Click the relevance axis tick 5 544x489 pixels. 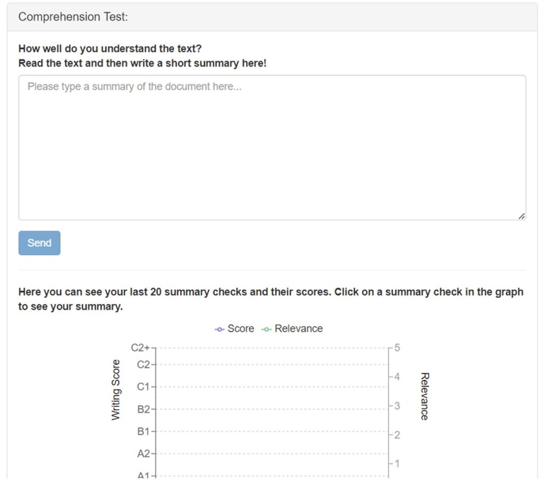[396, 348]
